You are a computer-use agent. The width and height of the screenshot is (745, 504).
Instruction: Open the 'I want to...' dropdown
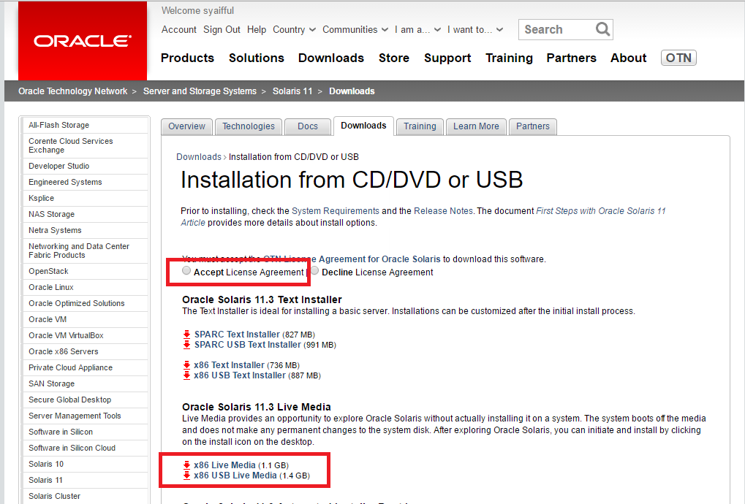pyautogui.click(x=475, y=29)
